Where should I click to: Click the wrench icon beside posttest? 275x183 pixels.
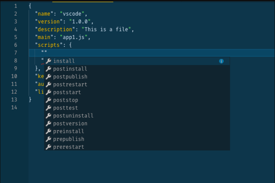(x=49, y=108)
